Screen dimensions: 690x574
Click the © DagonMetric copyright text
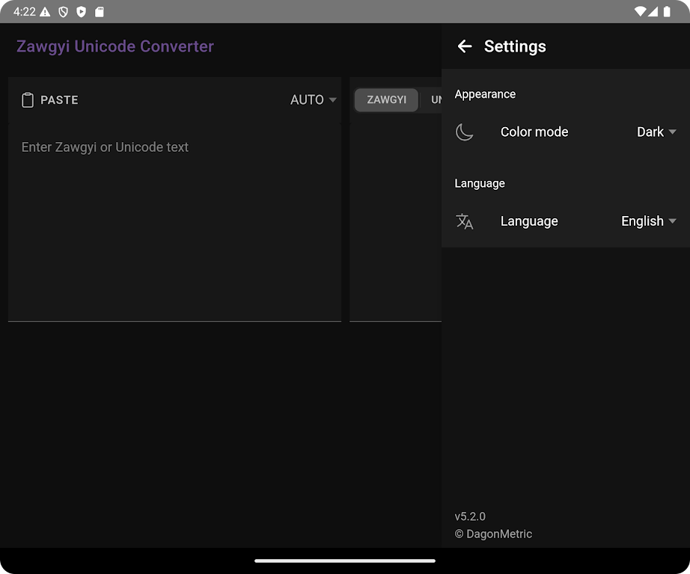(493, 534)
